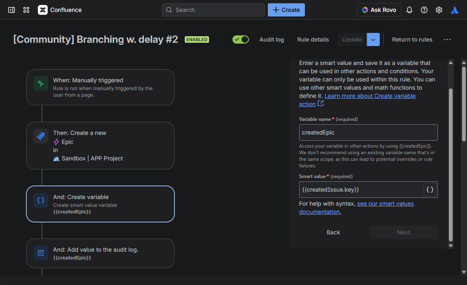Click the rule title '[Community] Branching w. delay #2'
This screenshot has width=467, height=285.
click(96, 40)
